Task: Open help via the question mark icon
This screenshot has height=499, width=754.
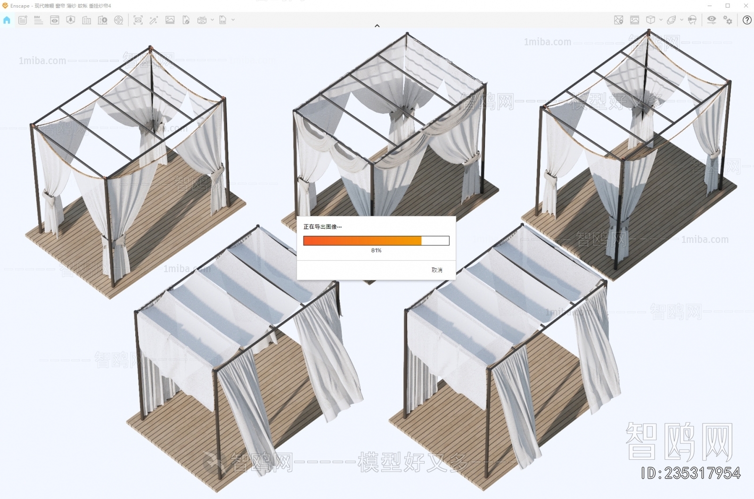Action: 747,20
